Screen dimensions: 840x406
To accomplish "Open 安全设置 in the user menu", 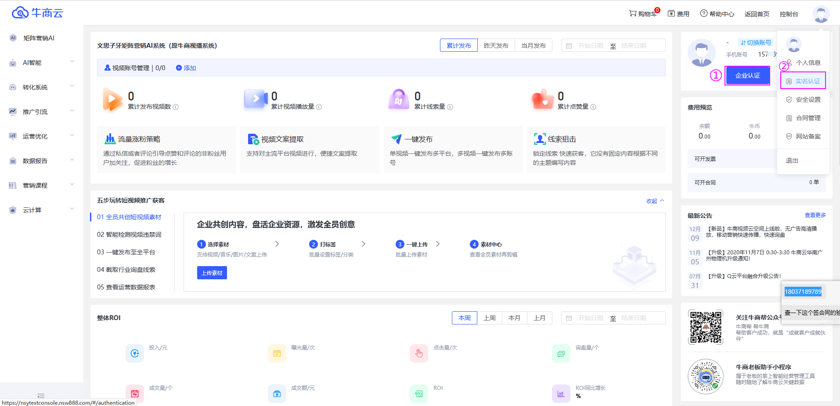I will (803, 100).
